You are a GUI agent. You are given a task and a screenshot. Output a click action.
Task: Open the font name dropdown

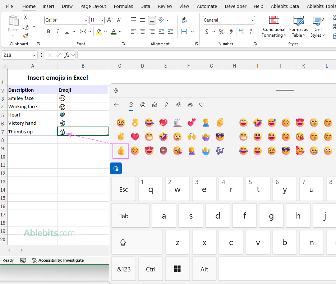[85, 20]
